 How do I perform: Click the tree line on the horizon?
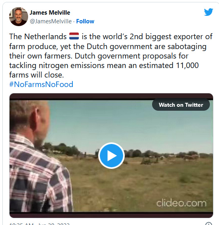pos(165,153)
